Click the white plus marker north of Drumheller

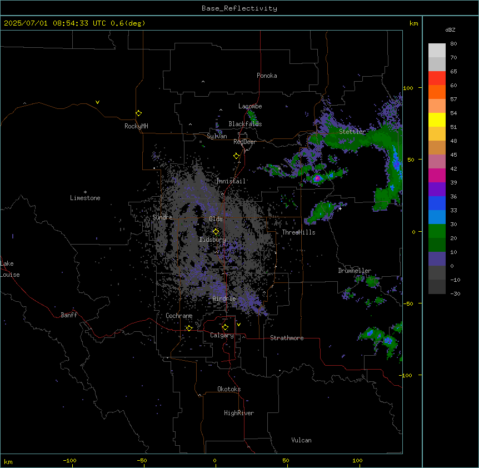340,208
